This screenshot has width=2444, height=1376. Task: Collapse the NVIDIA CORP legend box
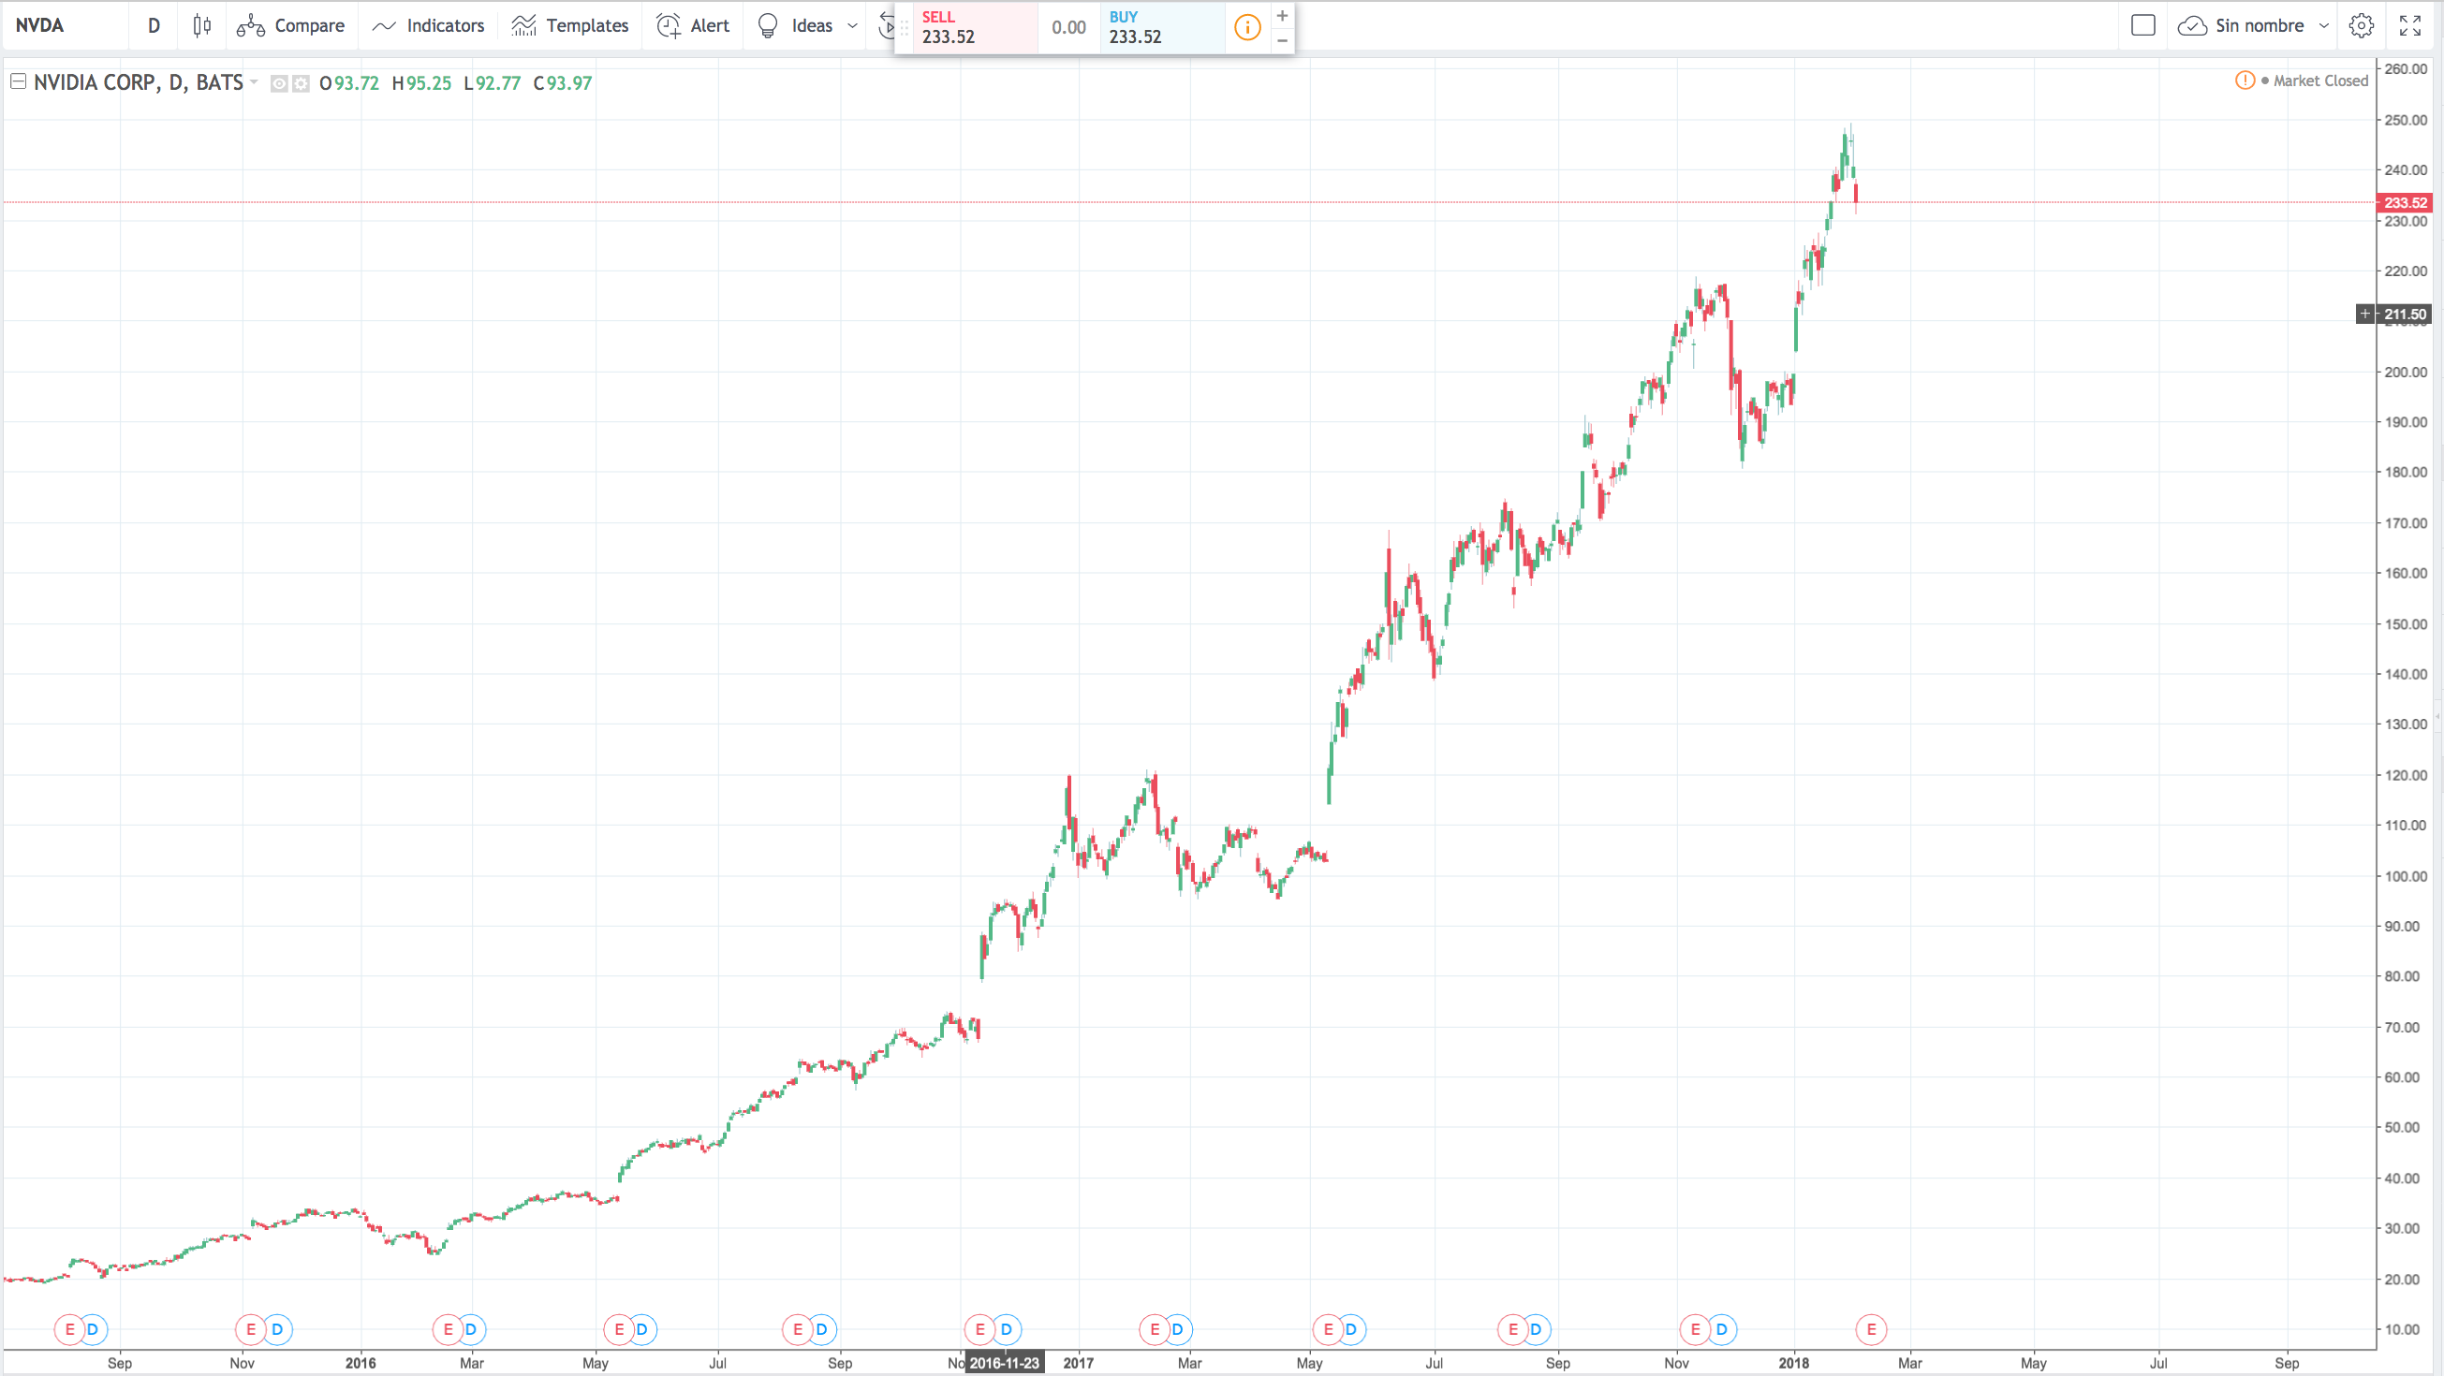point(18,81)
